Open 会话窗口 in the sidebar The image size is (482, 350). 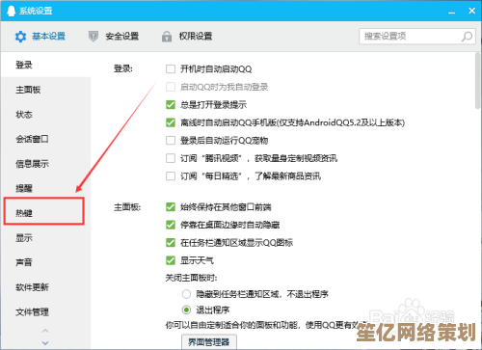[x=45, y=139]
